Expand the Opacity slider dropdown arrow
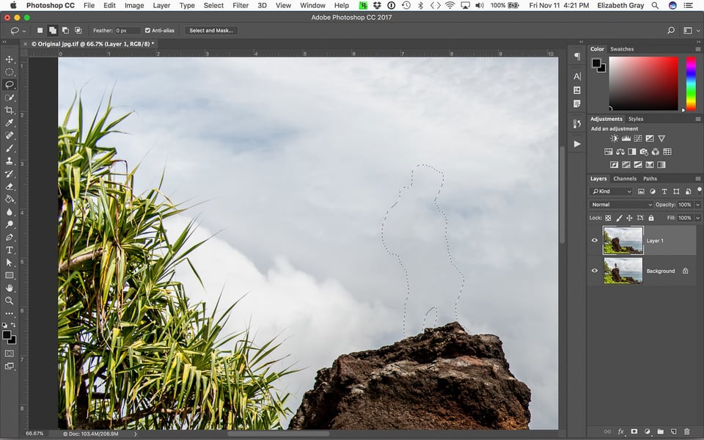 697,205
